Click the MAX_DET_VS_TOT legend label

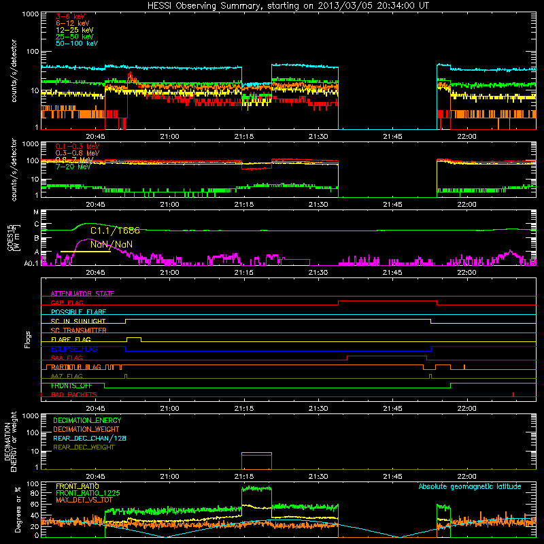point(84,500)
